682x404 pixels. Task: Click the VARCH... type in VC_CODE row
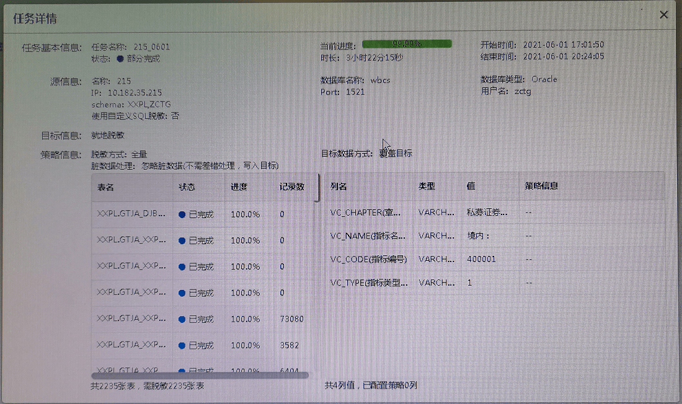(436, 259)
